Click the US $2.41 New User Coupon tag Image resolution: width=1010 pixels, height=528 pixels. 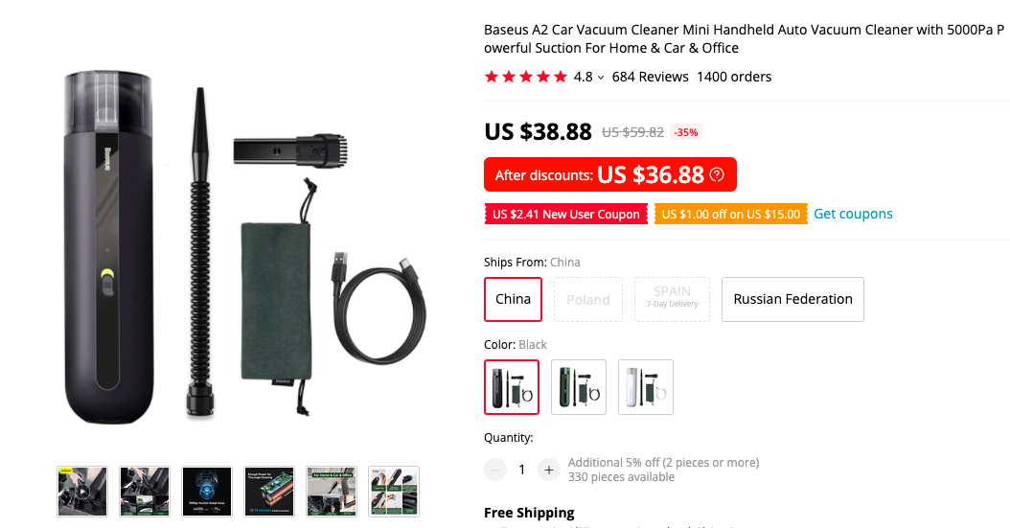coord(565,215)
